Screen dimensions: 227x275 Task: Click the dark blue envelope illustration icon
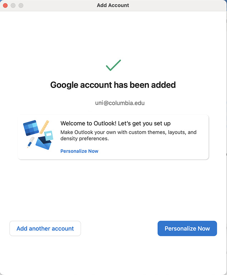[x=43, y=143]
